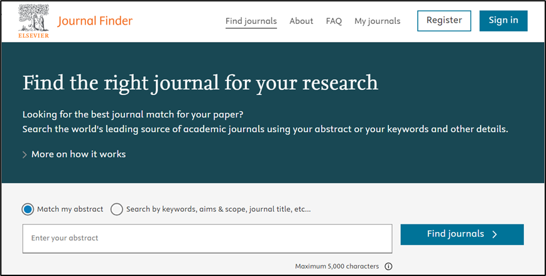Focus the Enter your abstract field

(x=207, y=238)
